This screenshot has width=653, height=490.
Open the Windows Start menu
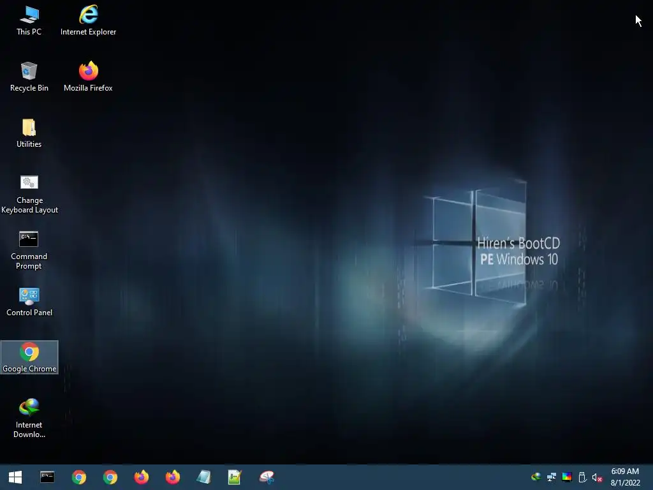click(15, 477)
